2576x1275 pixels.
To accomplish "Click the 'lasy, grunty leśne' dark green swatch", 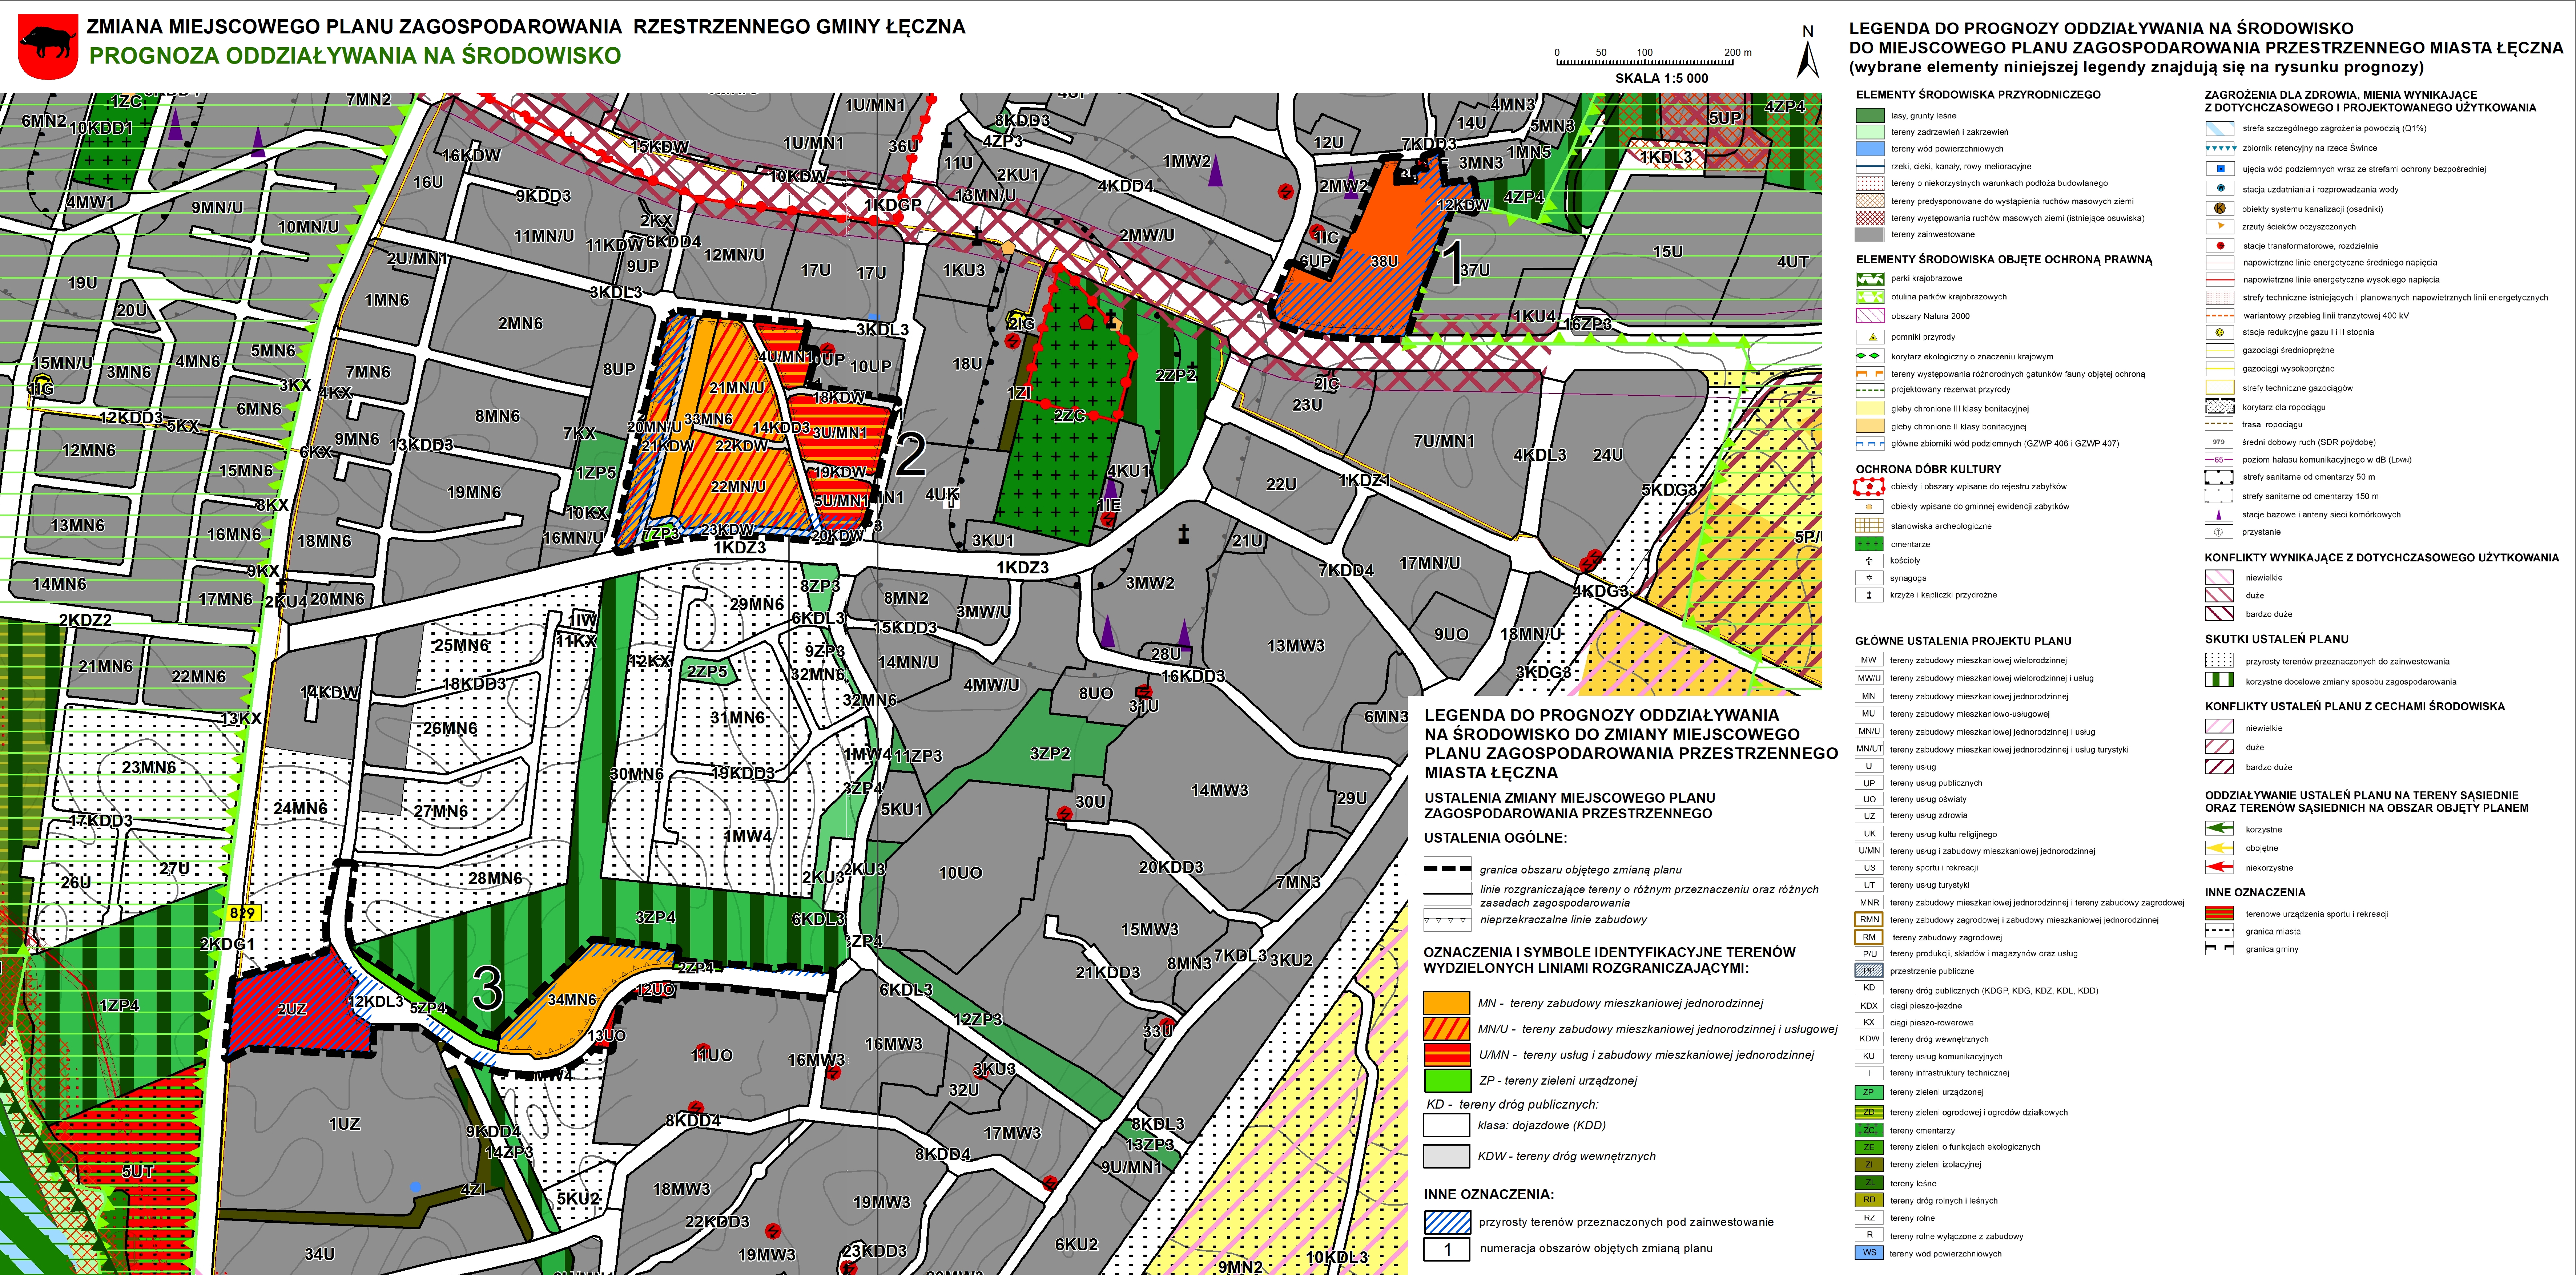I will (1869, 116).
